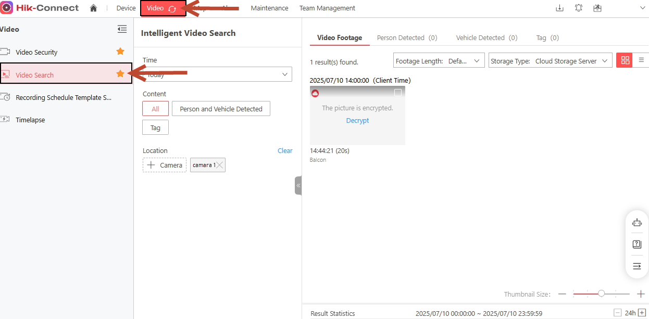This screenshot has height=319, width=649.
Task: Tick the footage thumbnail checkbox
Action: [x=398, y=93]
